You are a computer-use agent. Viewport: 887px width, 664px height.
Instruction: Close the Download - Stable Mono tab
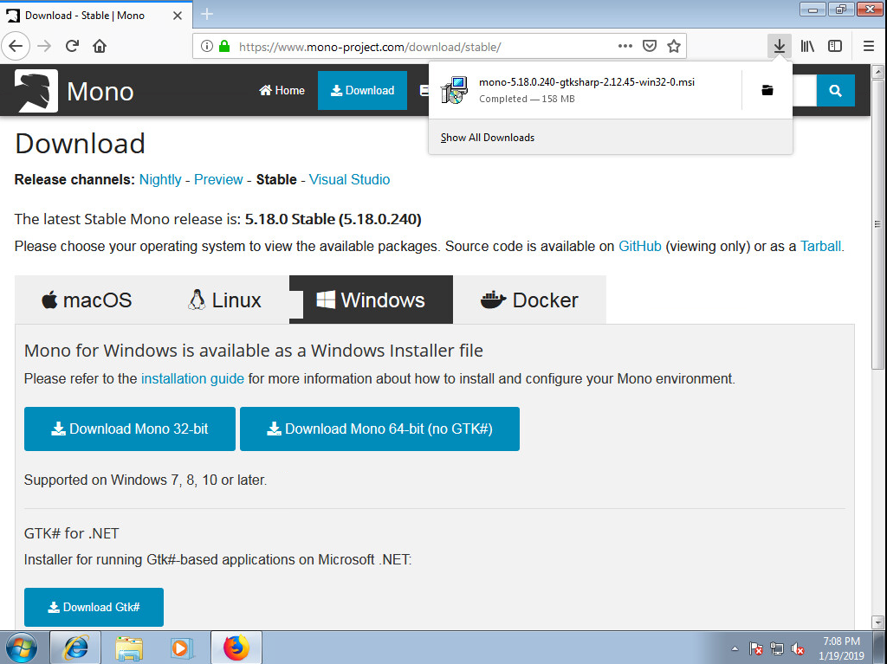(178, 16)
